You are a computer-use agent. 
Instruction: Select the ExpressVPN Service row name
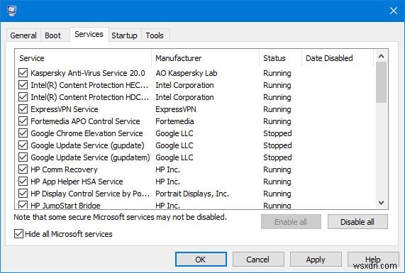65,109
